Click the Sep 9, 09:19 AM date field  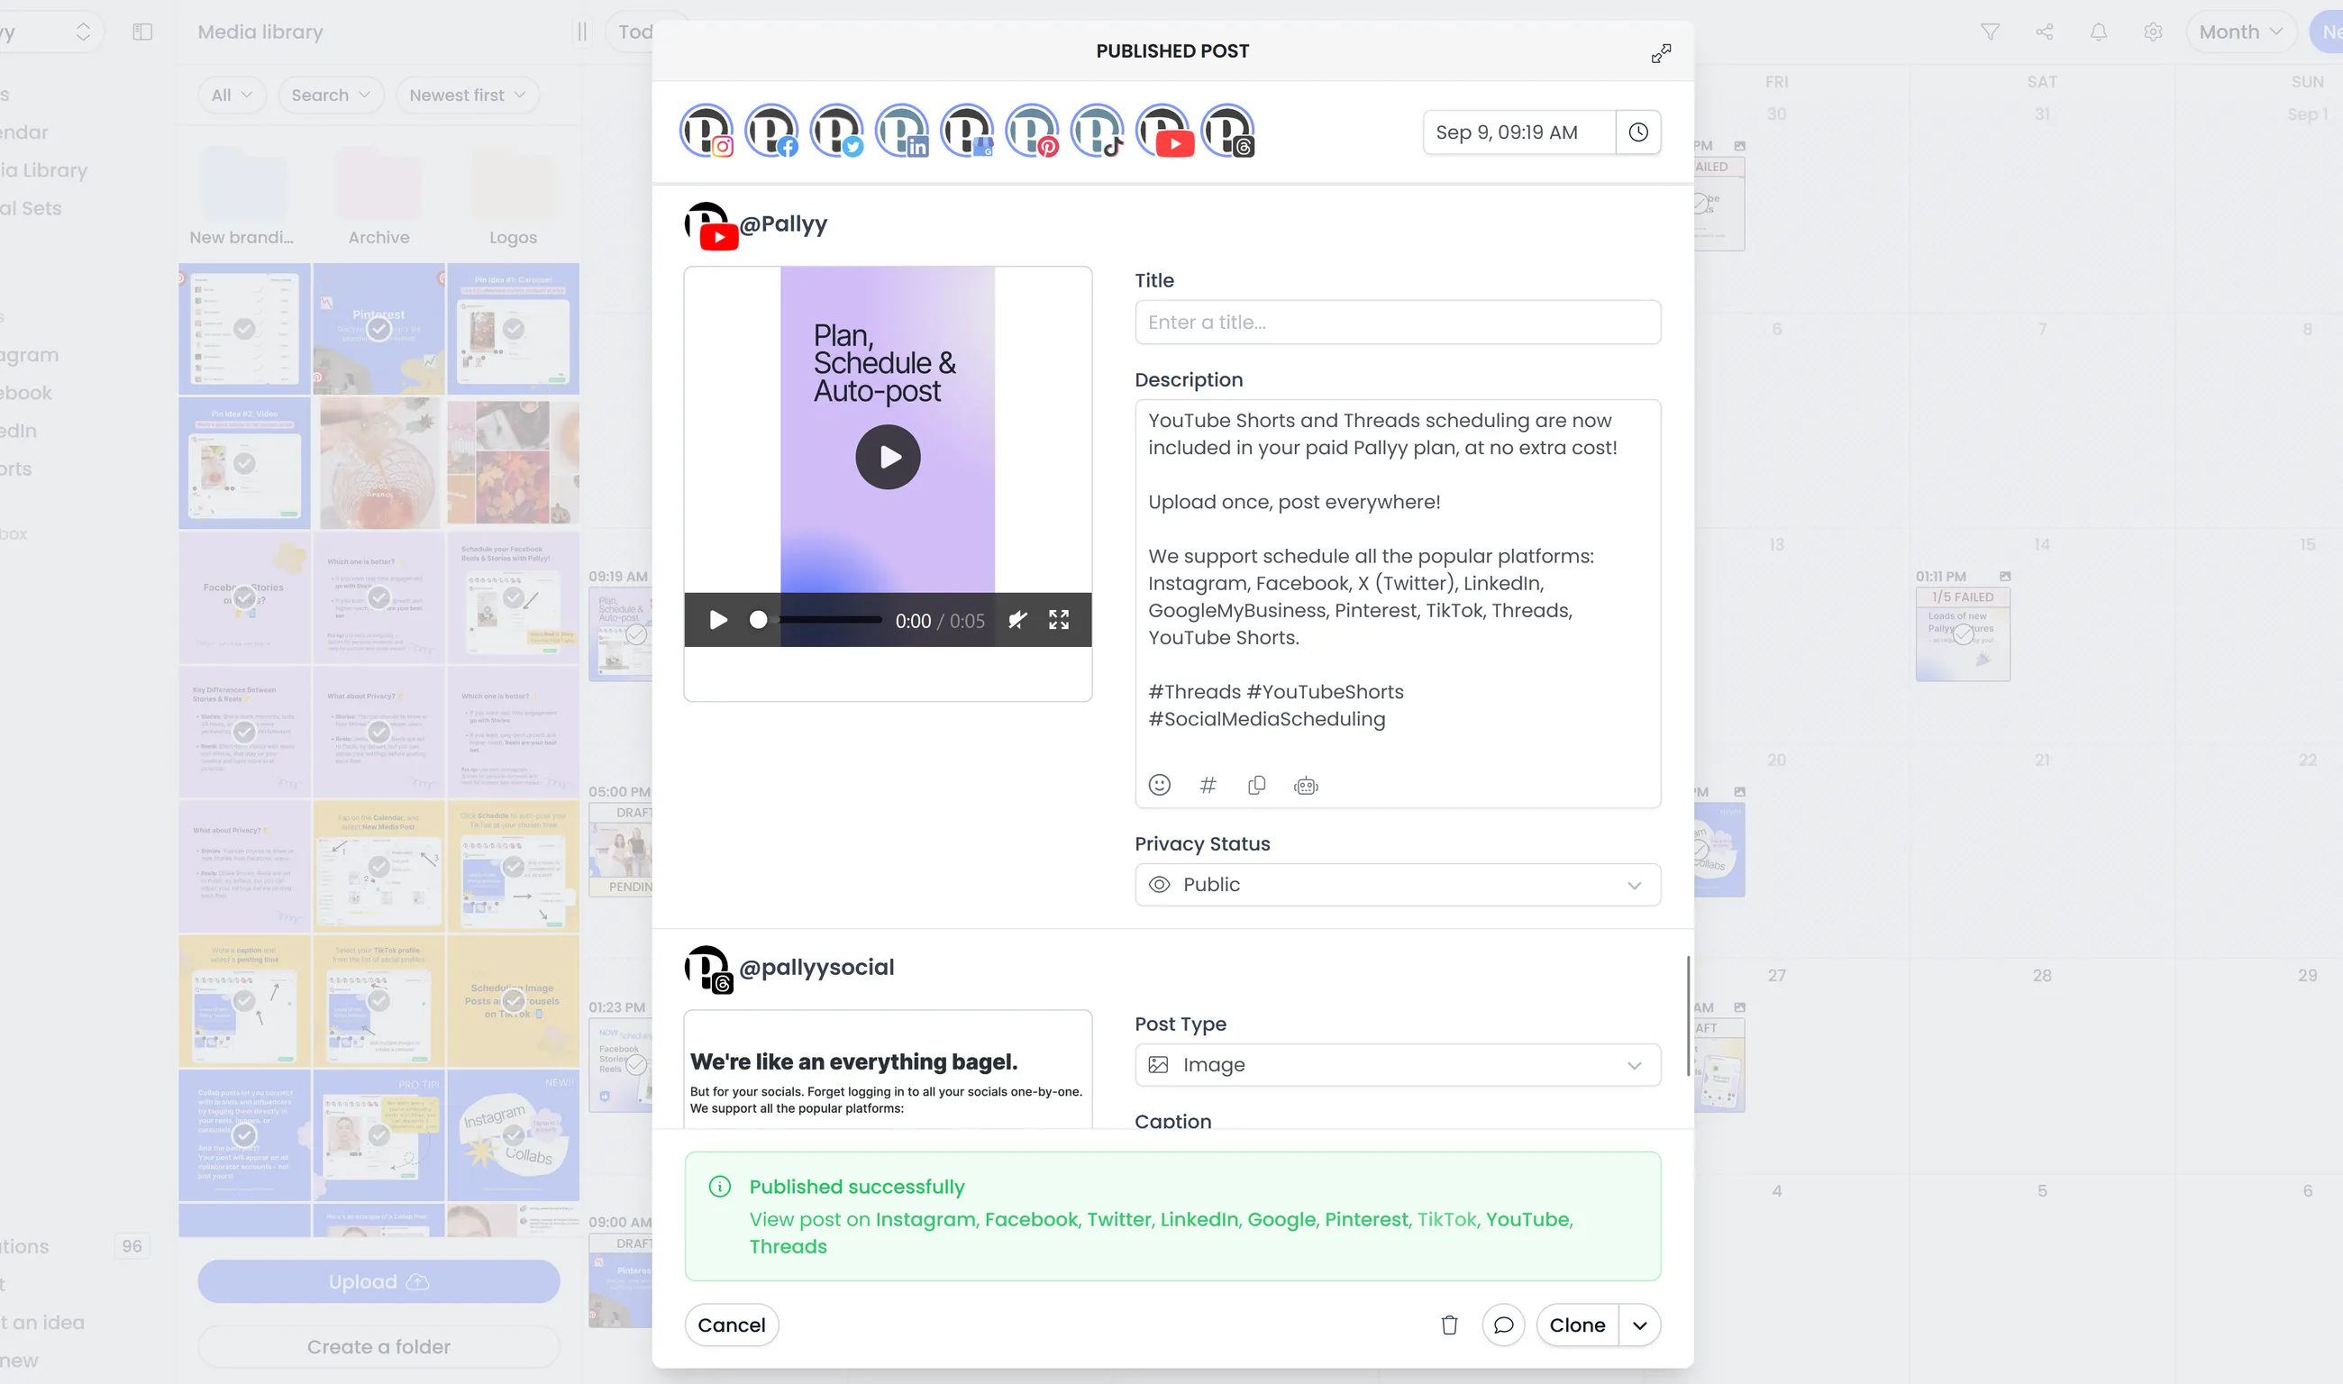[1518, 132]
